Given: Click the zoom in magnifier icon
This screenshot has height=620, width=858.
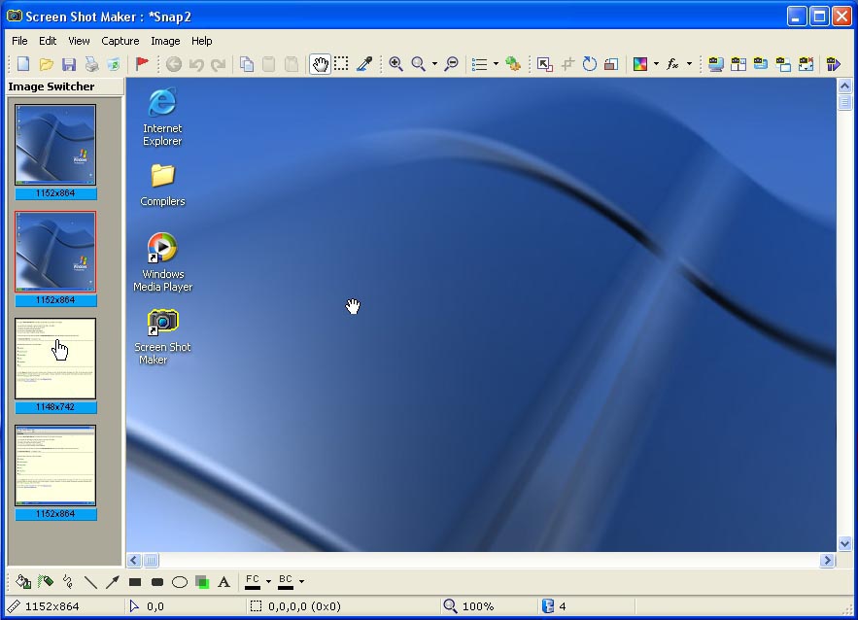Looking at the screenshot, I should (x=395, y=64).
